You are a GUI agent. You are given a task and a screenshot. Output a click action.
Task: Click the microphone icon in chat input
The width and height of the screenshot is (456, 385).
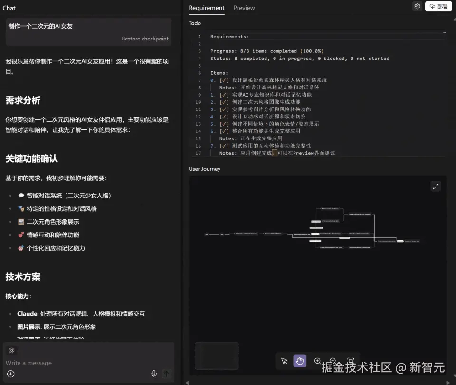(x=153, y=374)
